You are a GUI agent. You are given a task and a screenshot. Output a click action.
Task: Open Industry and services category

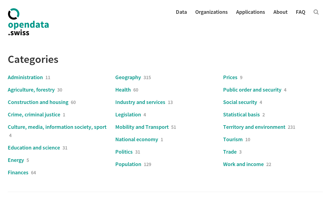(x=140, y=102)
